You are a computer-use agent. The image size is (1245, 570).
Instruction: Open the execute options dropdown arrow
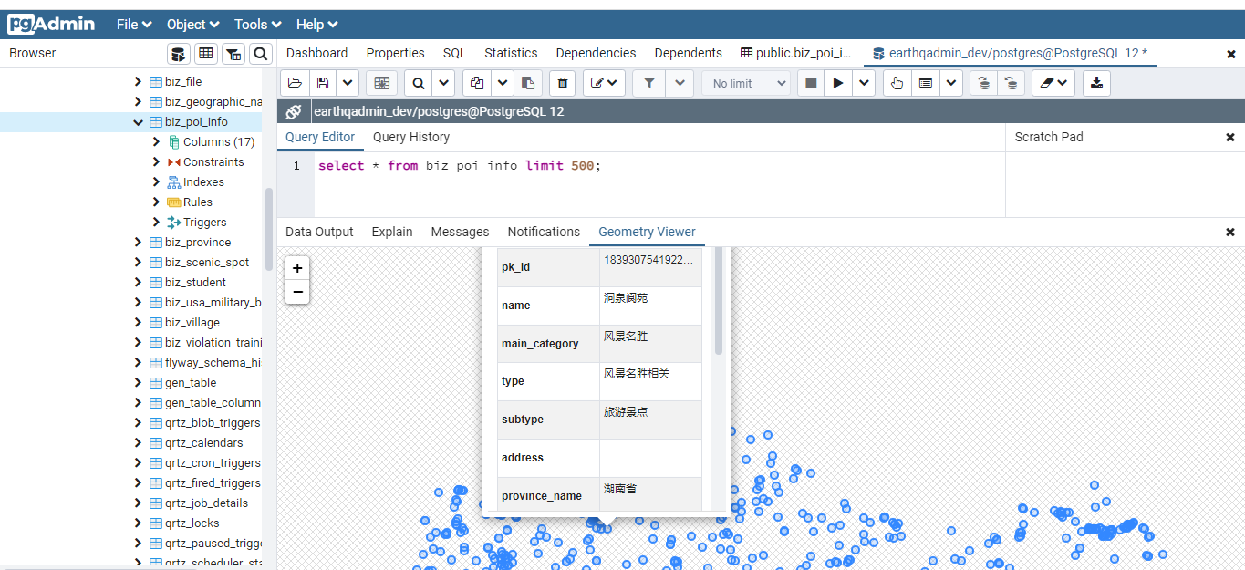[865, 83]
